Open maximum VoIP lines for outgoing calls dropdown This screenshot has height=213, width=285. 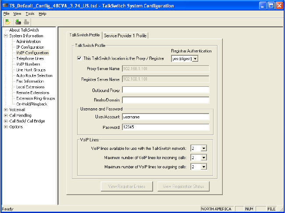coord(204,167)
